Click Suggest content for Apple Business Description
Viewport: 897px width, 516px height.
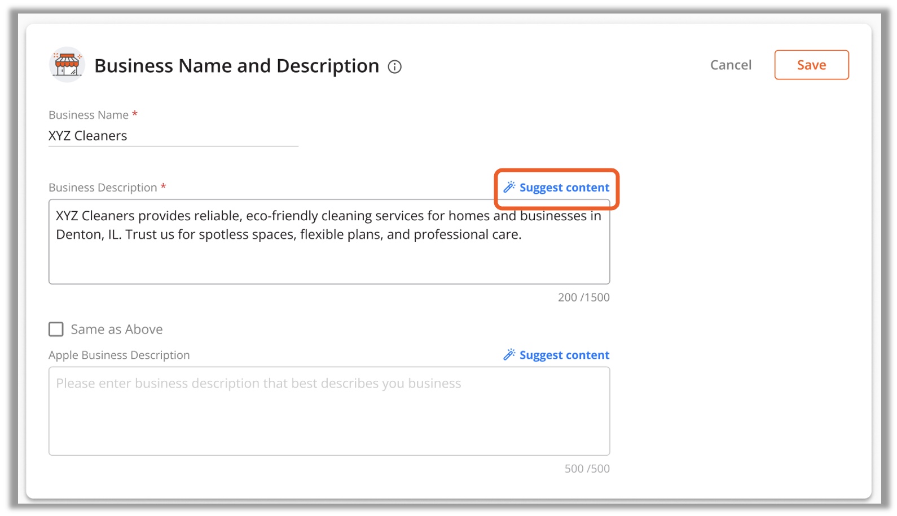(564, 355)
